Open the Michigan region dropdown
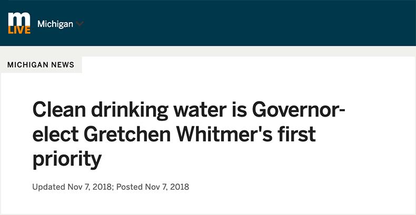Viewport: 416px width, 215px height. 61,24
